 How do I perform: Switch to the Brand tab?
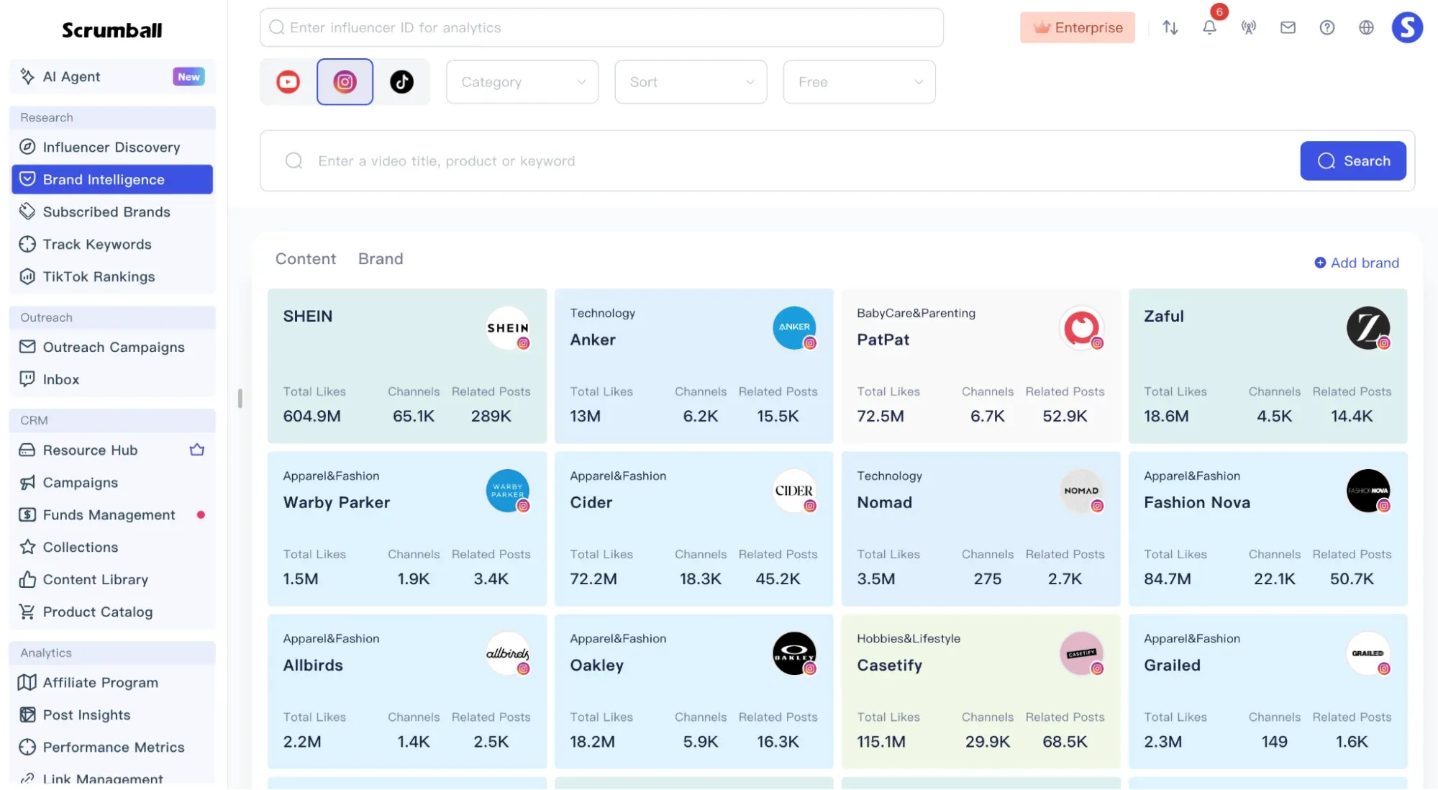(381, 259)
